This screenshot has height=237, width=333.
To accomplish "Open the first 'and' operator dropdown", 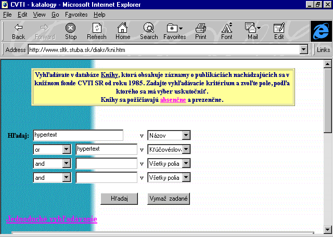I will click(x=52, y=163).
